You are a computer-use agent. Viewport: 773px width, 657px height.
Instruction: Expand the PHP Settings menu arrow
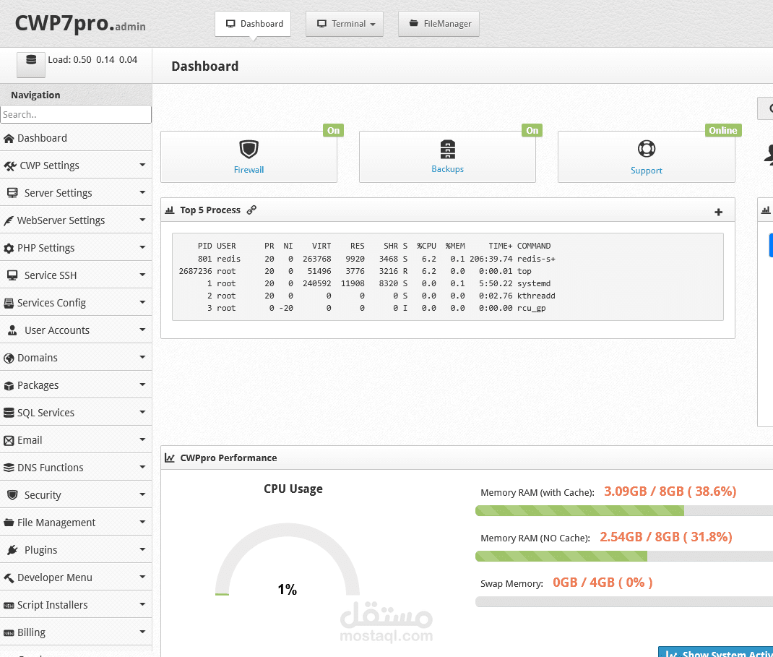point(142,247)
